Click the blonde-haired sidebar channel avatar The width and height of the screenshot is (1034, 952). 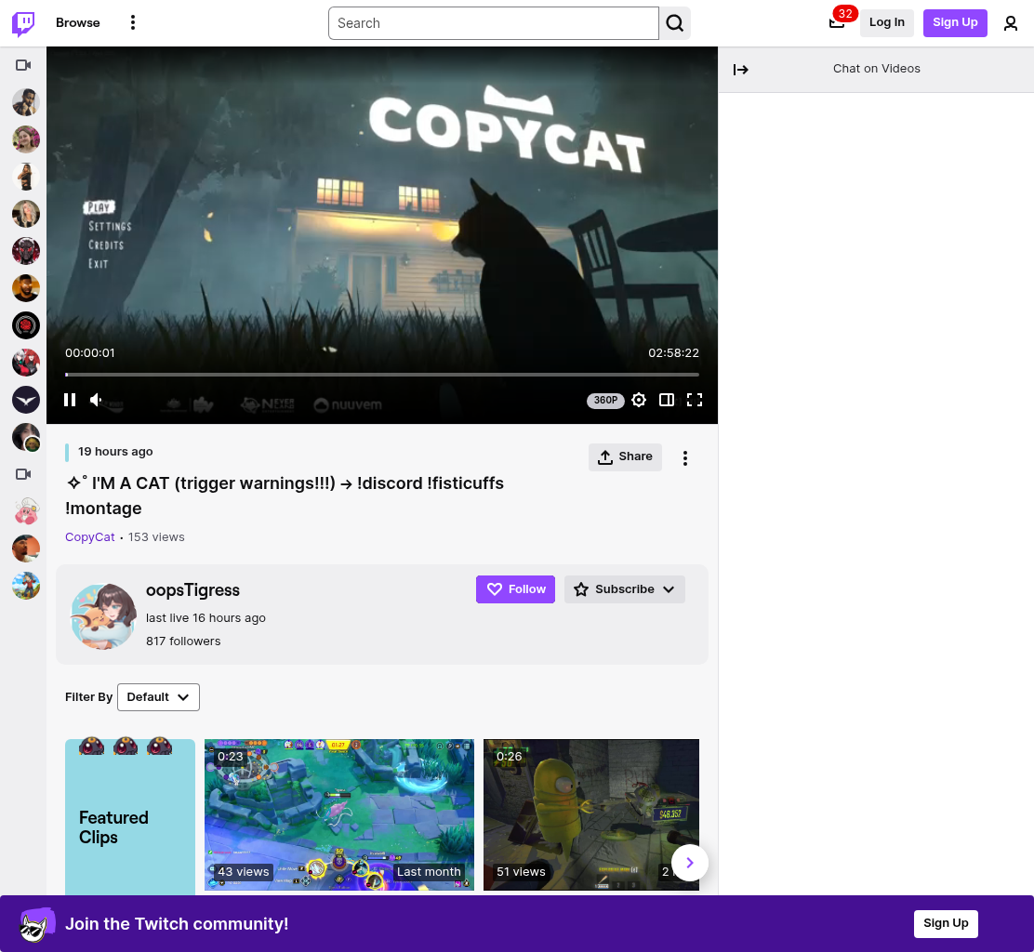coord(26,214)
